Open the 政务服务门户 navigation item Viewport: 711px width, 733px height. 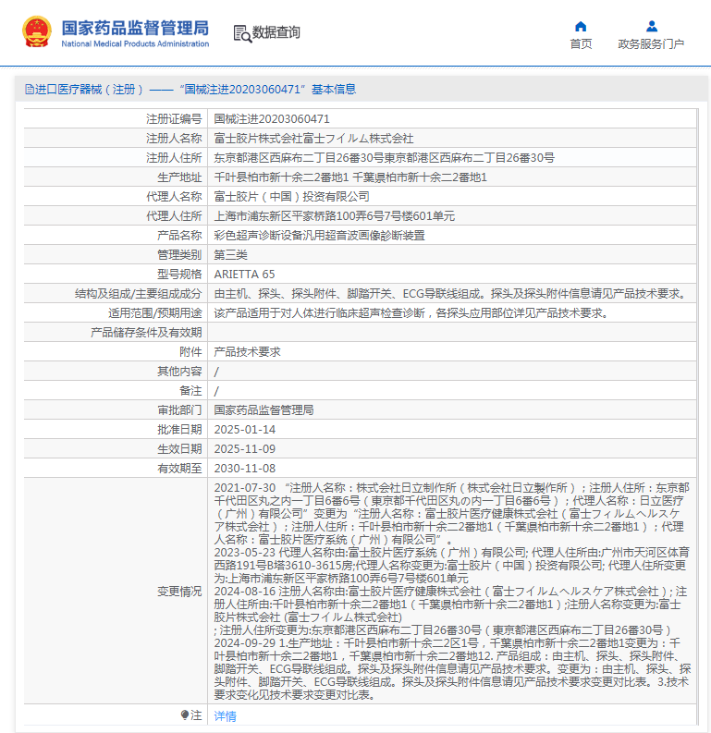point(651,43)
